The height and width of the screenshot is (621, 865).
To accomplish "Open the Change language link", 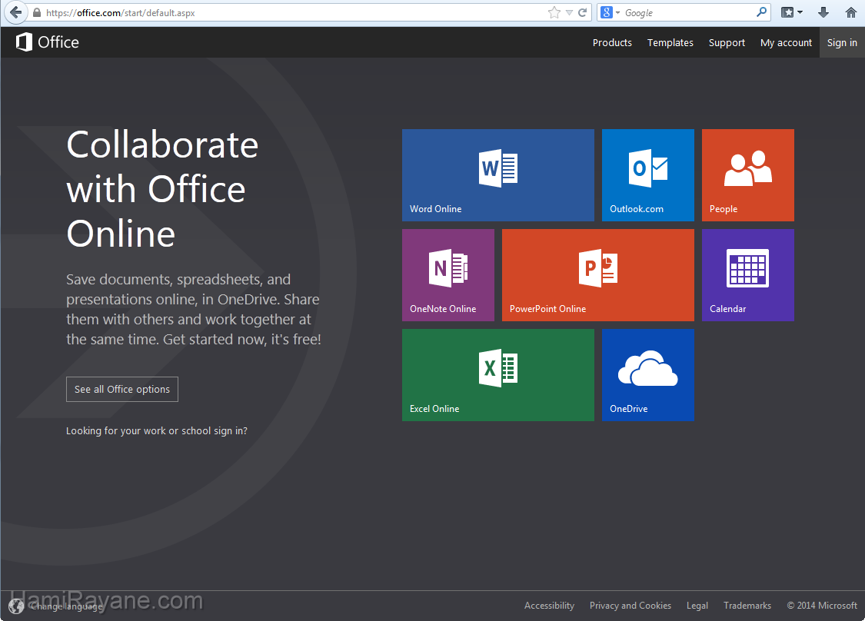I will click(67, 606).
